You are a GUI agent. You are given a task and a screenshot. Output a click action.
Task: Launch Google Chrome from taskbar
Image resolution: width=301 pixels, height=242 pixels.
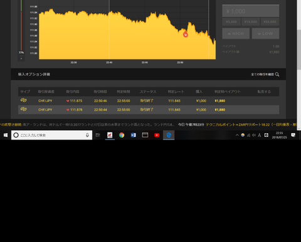[x=122, y=135]
